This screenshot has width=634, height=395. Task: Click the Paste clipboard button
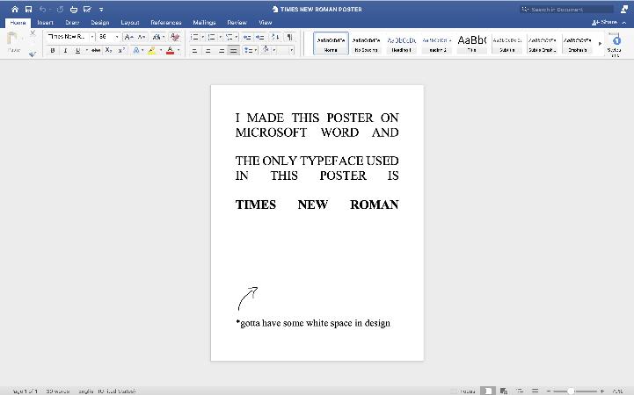point(13,42)
